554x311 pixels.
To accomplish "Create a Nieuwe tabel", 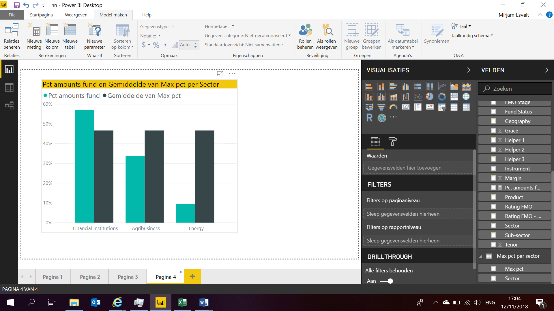I will tap(70, 37).
